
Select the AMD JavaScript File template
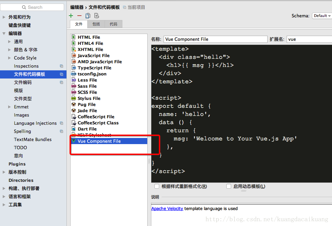pyautogui.click(x=109, y=62)
